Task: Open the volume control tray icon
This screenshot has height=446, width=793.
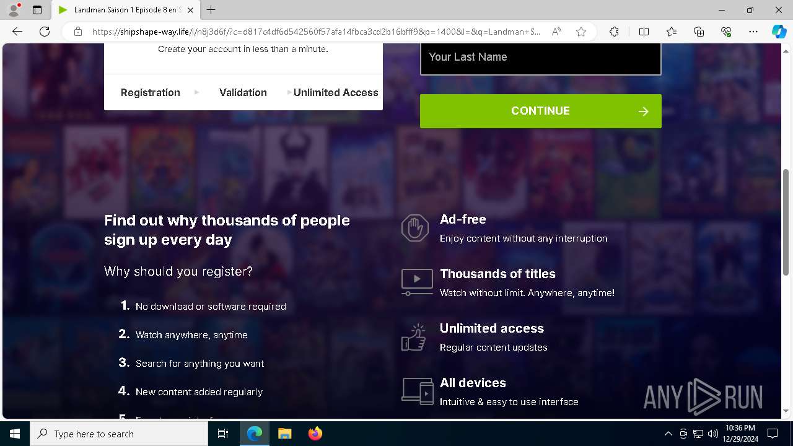Action: 713,434
